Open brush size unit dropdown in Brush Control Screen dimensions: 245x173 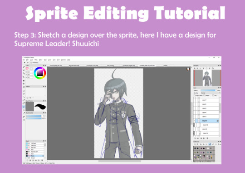44,116
